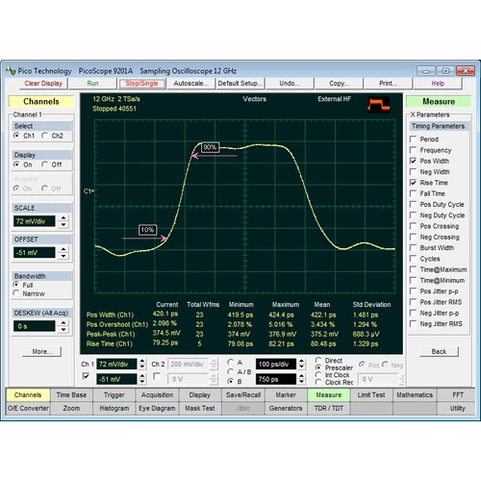Increase the 100 ps/div time base
This screenshot has height=481, width=481.
click(301, 361)
